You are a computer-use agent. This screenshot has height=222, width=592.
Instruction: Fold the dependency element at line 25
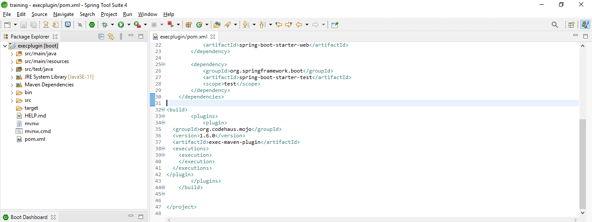(x=163, y=64)
